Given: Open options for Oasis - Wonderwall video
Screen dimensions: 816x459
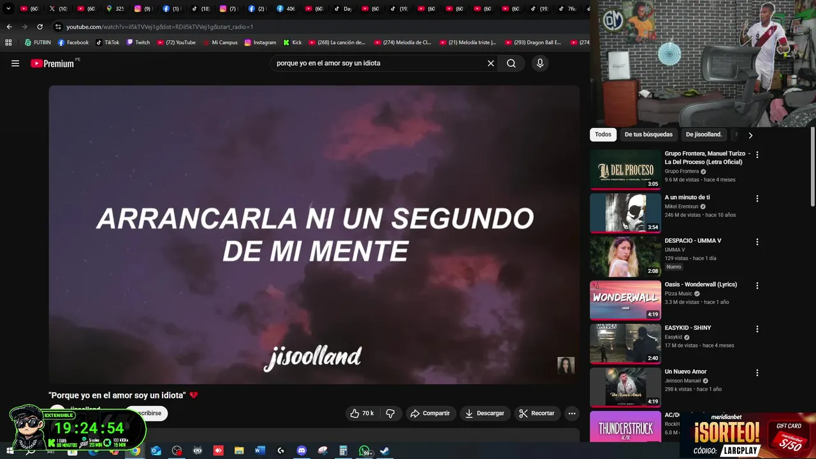Looking at the screenshot, I should click(757, 286).
